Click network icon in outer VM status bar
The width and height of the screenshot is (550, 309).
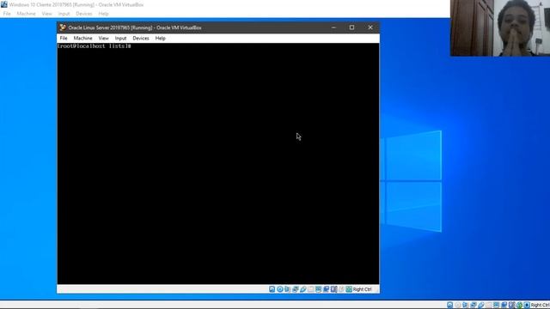click(474, 306)
